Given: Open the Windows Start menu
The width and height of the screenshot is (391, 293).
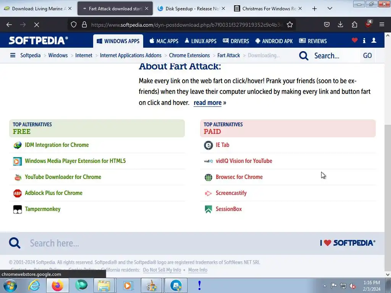Looking at the screenshot, I should pyautogui.click(x=10, y=285).
